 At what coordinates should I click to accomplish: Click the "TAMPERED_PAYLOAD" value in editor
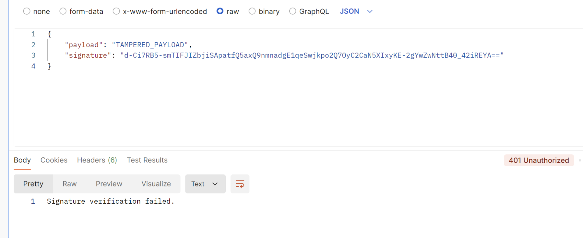click(150, 45)
